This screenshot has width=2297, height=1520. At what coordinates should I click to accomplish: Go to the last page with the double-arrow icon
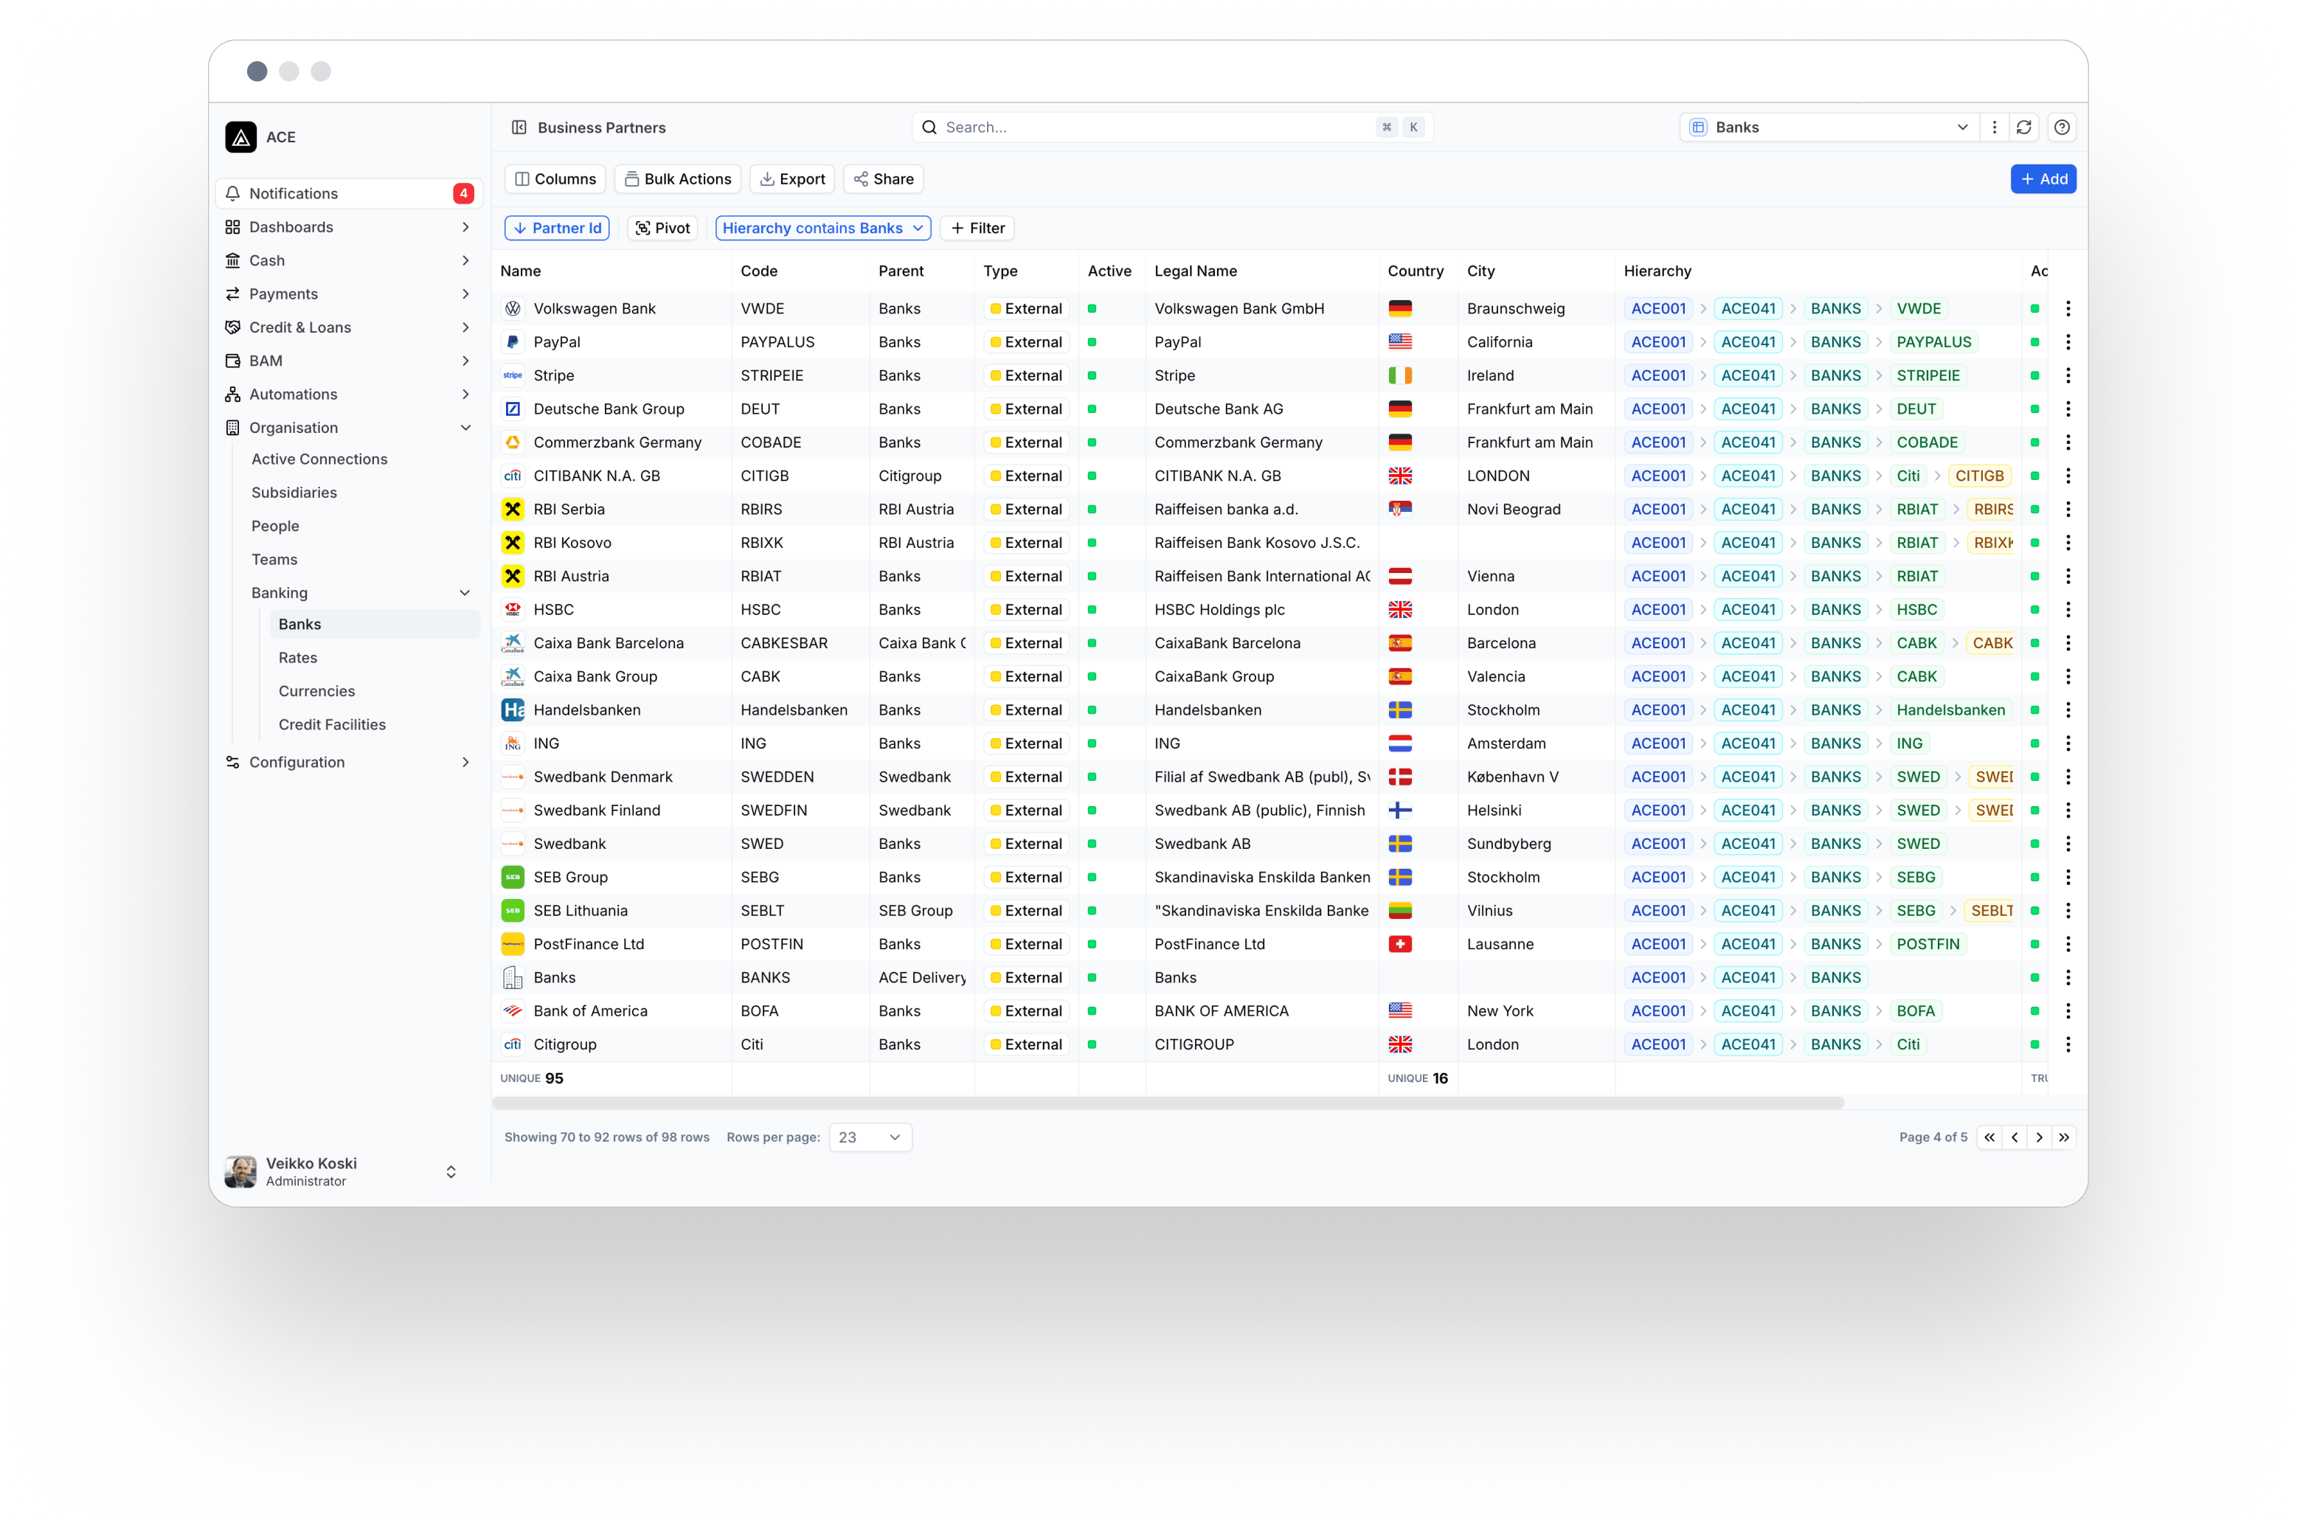coord(2063,1137)
